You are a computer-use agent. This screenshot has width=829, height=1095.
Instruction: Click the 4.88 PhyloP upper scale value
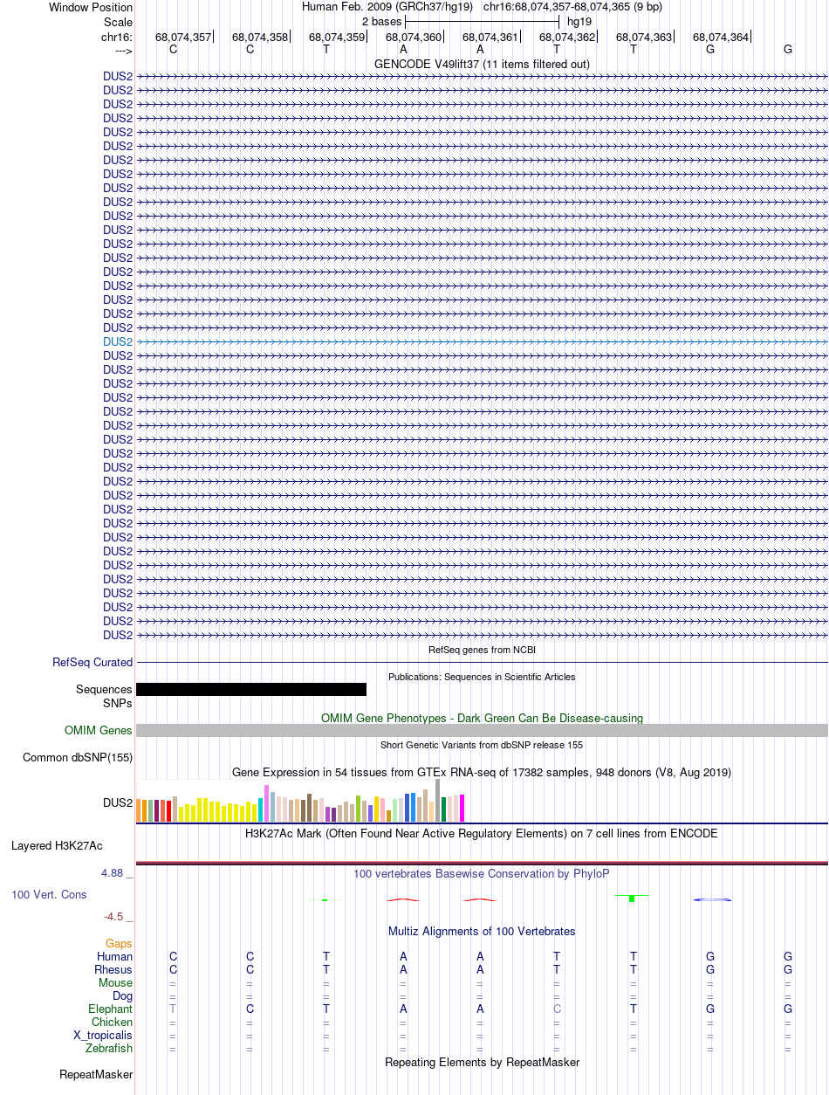(x=113, y=872)
